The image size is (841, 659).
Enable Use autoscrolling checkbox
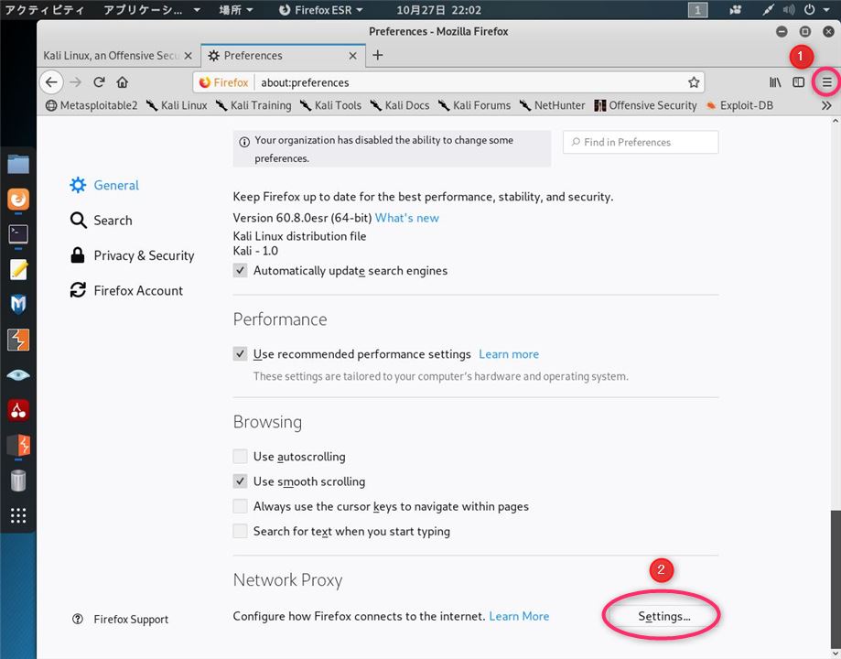(241, 457)
